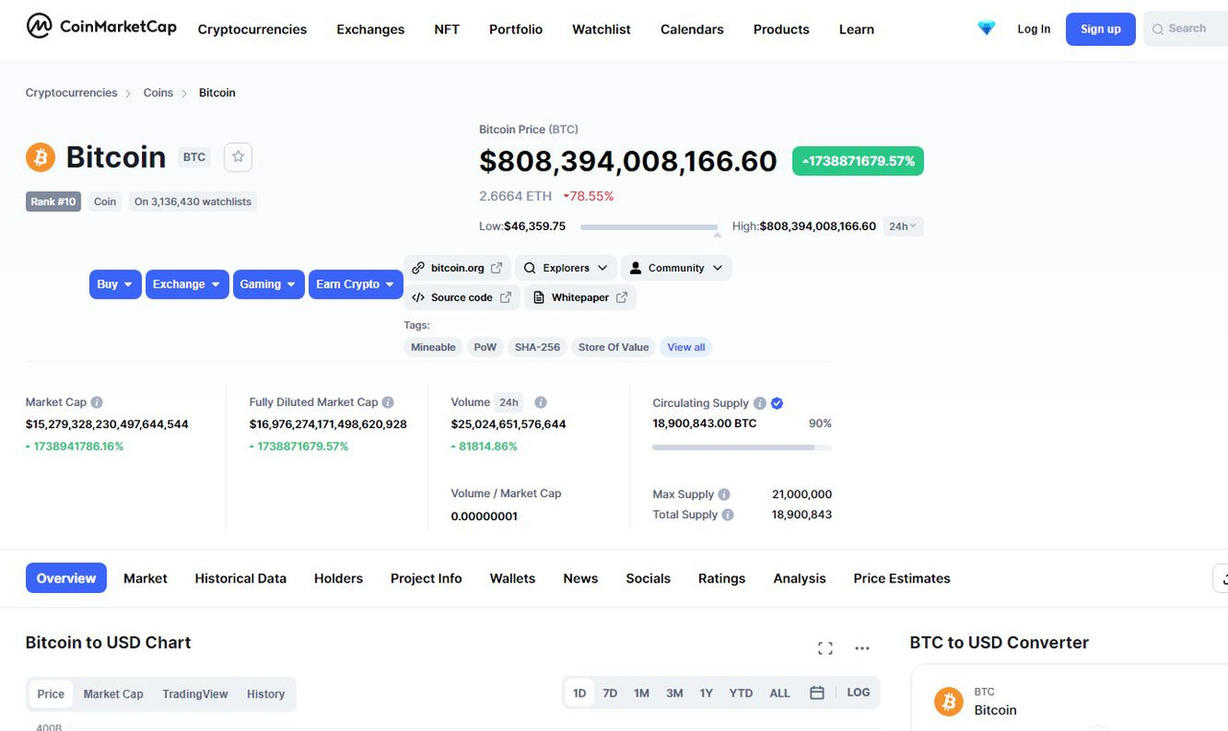
Task: Select the Market Cap chart view
Action: click(x=113, y=695)
